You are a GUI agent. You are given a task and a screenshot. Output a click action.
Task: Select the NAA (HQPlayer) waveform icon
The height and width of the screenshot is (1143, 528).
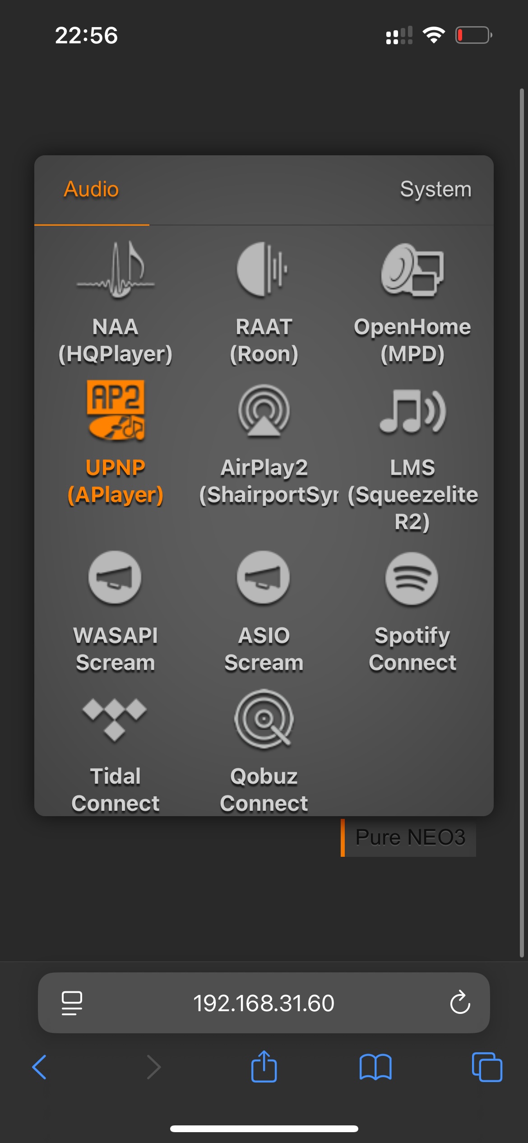pyautogui.click(x=116, y=269)
